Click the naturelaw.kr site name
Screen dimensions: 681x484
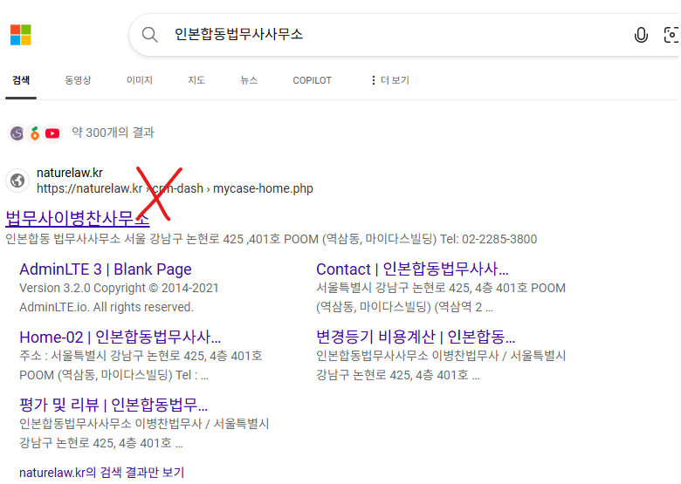[70, 173]
